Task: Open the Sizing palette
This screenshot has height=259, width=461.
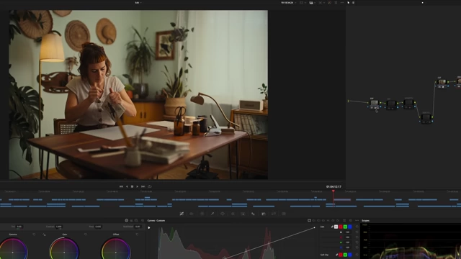Action: [274, 214]
